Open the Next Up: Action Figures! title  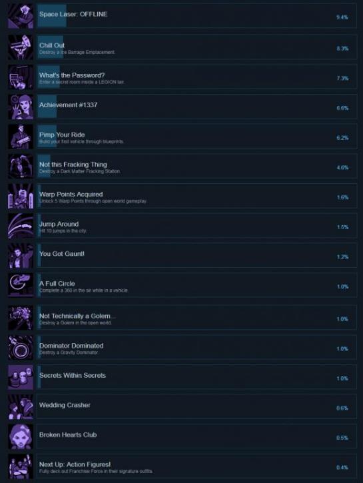pos(75,464)
